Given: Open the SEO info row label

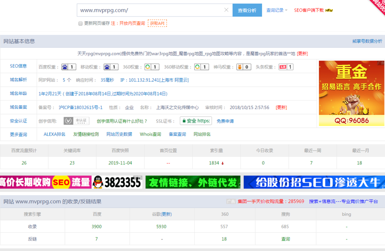Looking at the screenshot, I should (18, 66).
